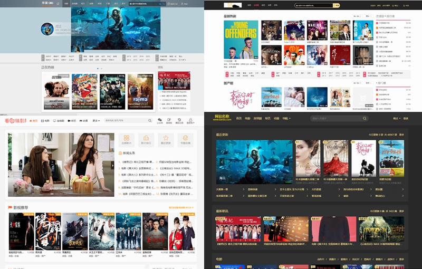Open news item 1 《娘男记》湖北卫视开播
This screenshot has width=422, height=269.
click(136, 162)
